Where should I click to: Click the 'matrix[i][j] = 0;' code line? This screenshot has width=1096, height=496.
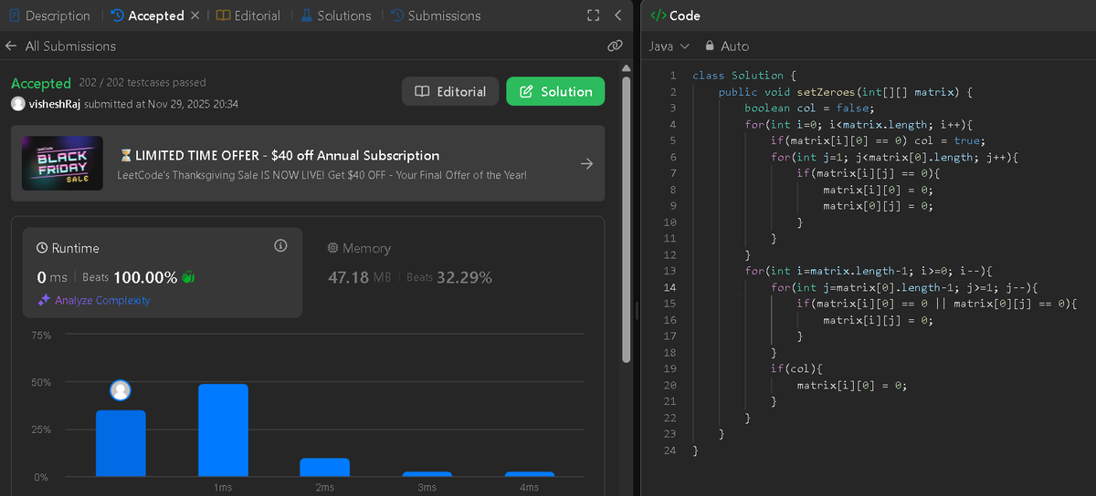pos(877,320)
